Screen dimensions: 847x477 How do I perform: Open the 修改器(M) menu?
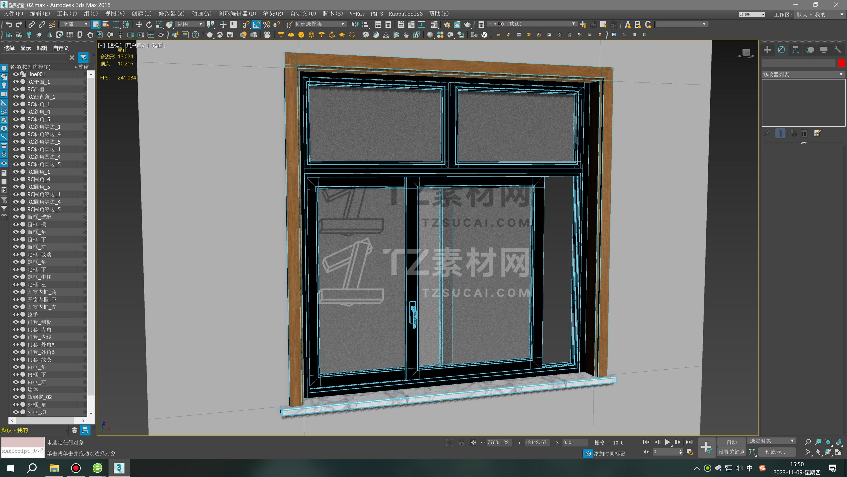(171, 14)
